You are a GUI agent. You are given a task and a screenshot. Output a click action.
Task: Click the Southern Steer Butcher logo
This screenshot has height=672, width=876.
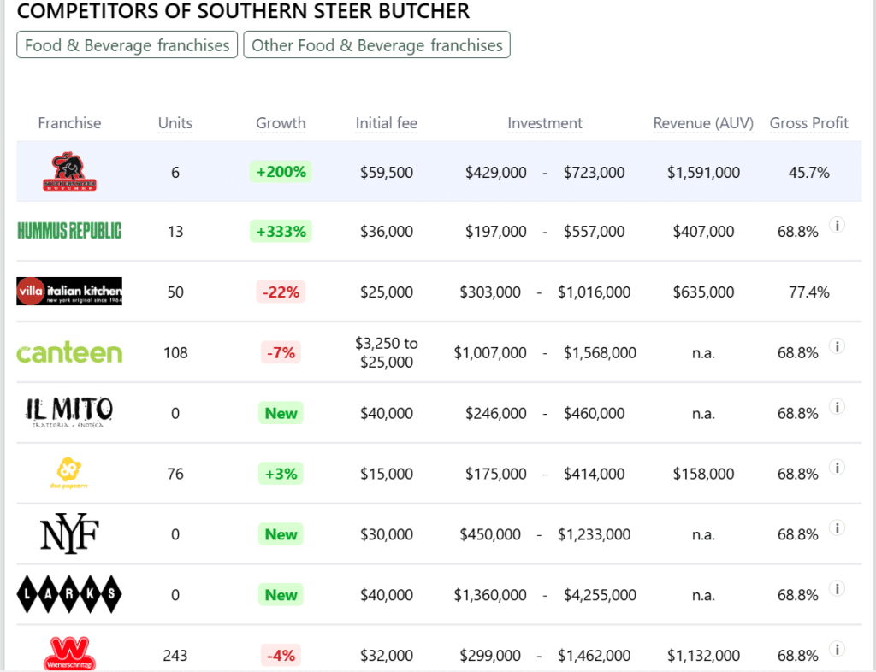click(69, 172)
